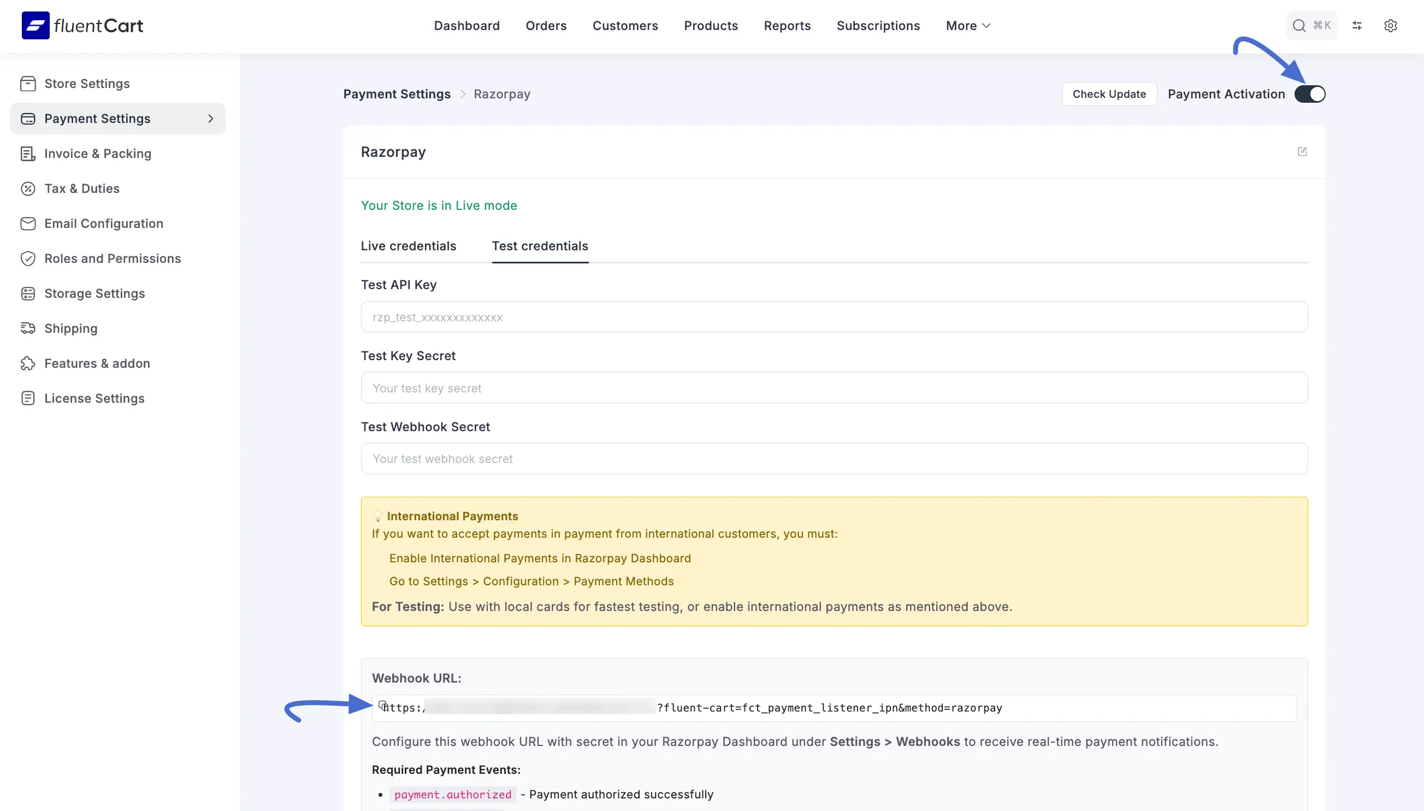Expand the Payment Settings submenu chevron
The height and width of the screenshot is (811, 1424).
pos(210,119)
